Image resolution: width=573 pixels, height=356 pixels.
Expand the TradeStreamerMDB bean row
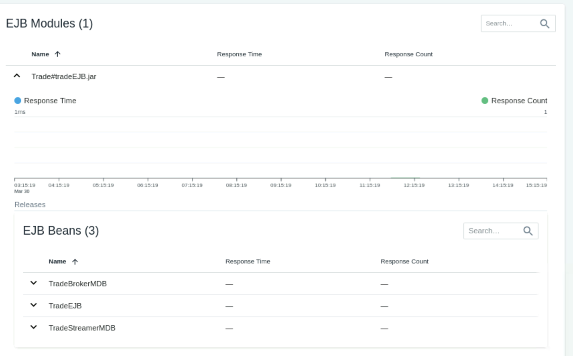tap(34, 328)
